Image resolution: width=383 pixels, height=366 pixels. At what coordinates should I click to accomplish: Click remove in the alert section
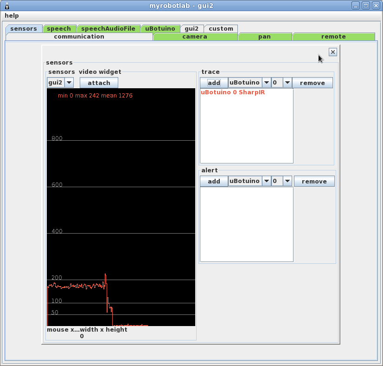[x=314, y=181]
